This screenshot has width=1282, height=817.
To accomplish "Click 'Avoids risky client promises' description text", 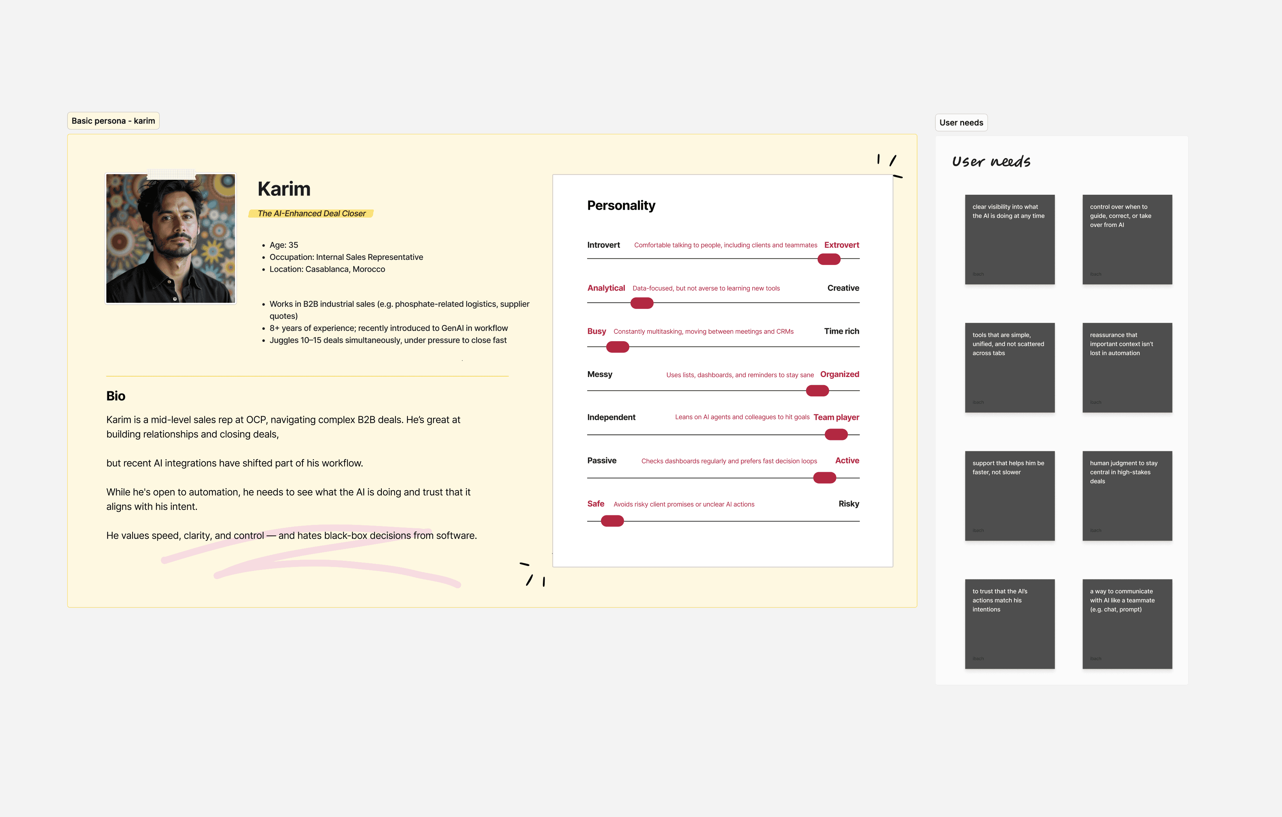I will pos(683,504).
